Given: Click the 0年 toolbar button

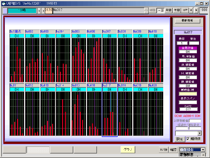Looking at the screenshot, I should click(x=185, y=10).
